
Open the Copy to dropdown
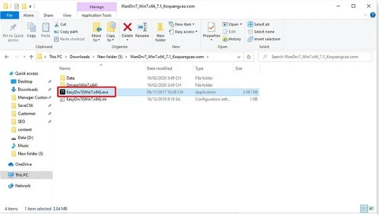coord(111,32)
